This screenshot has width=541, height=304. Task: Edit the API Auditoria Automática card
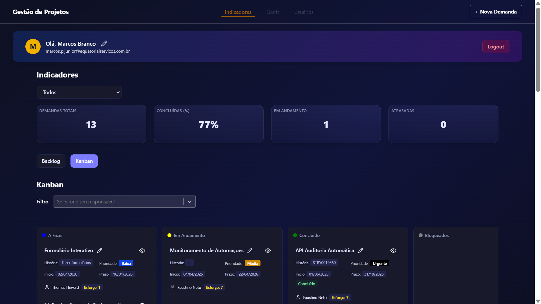[361, 250]
